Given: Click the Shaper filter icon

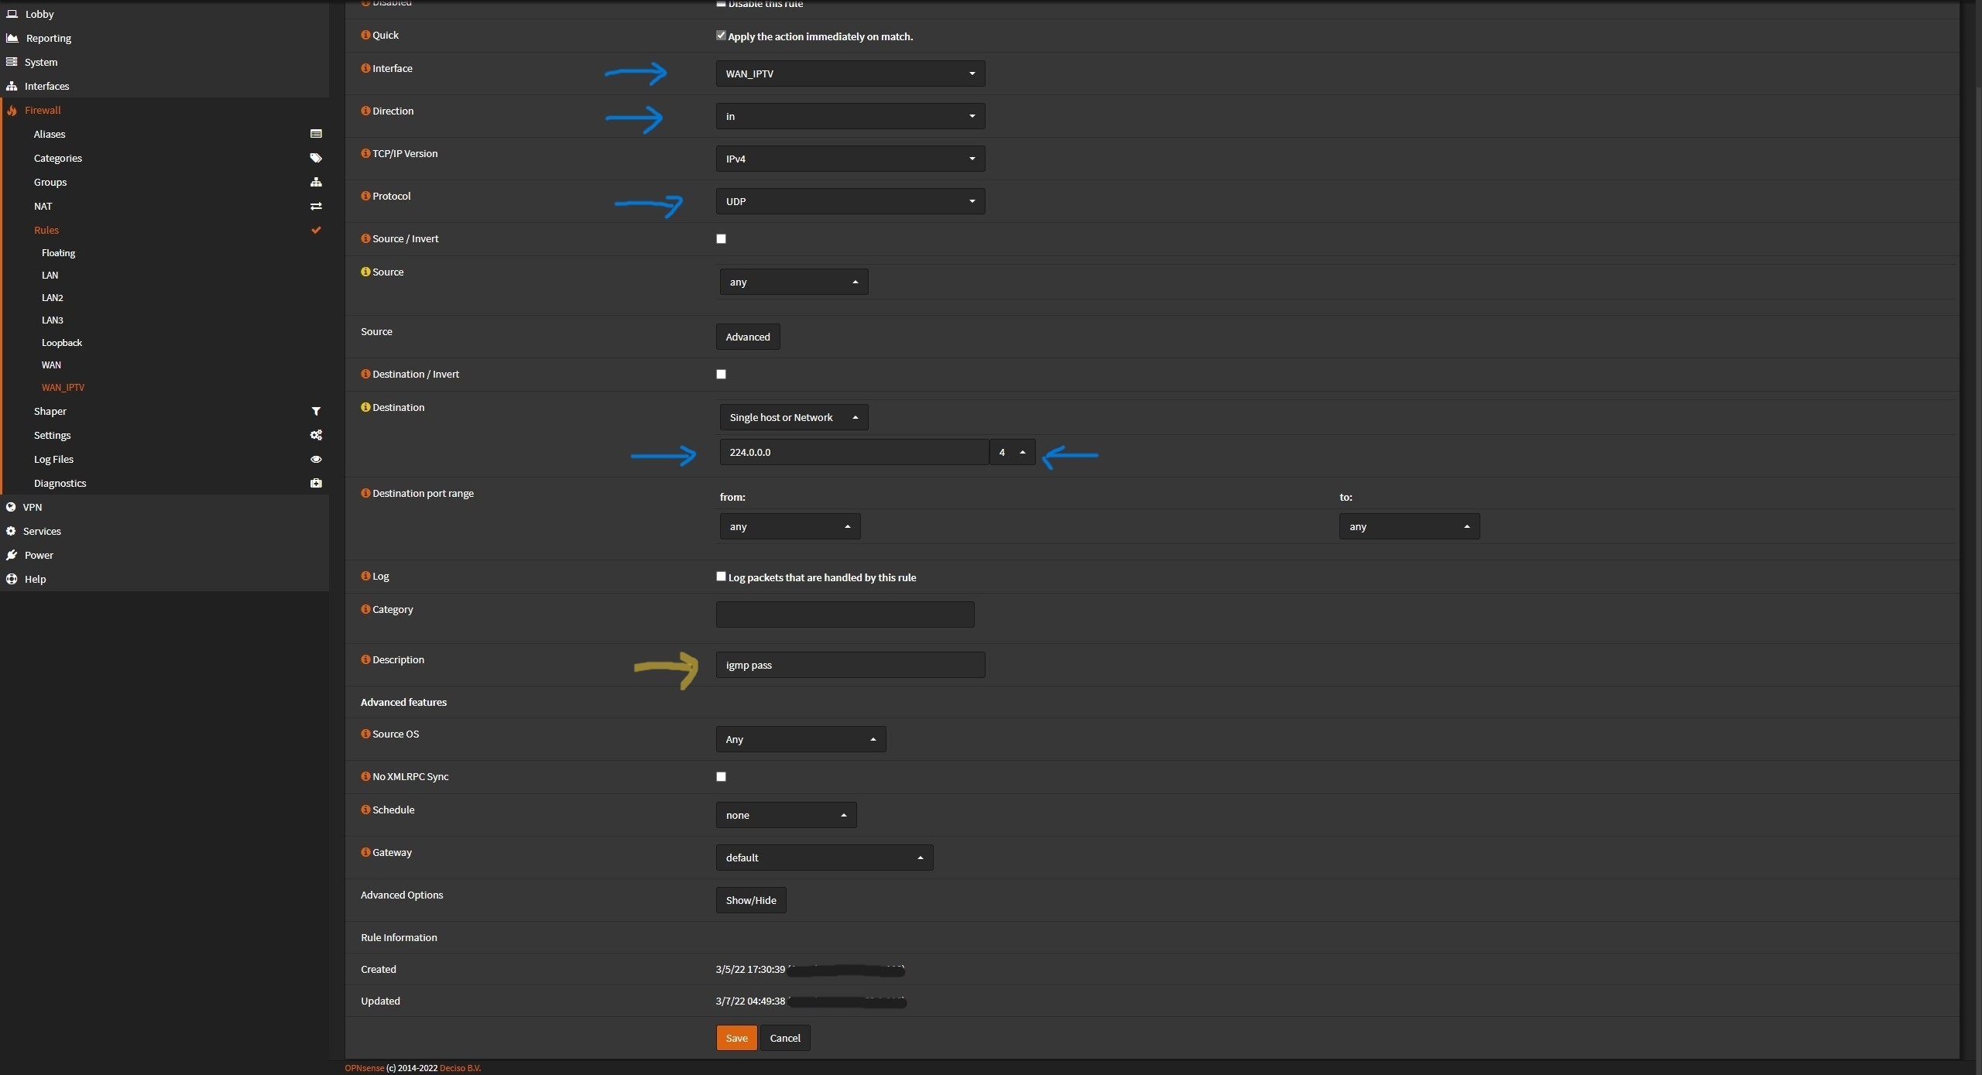Looking at the screenshot, I should [316, 411].
